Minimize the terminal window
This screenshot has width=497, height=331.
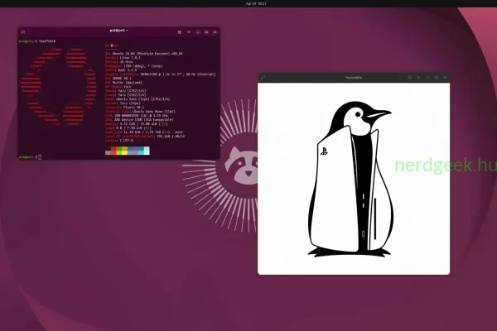[198, 32]
